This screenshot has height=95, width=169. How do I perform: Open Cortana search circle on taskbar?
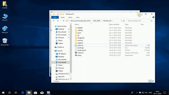pos(10,93)
